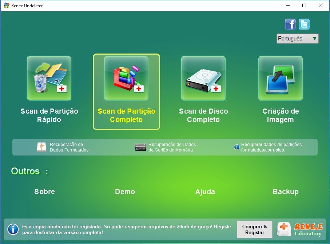Open the Ajuda help section
This screenshot has height=244, width=330.
(205, 192)
